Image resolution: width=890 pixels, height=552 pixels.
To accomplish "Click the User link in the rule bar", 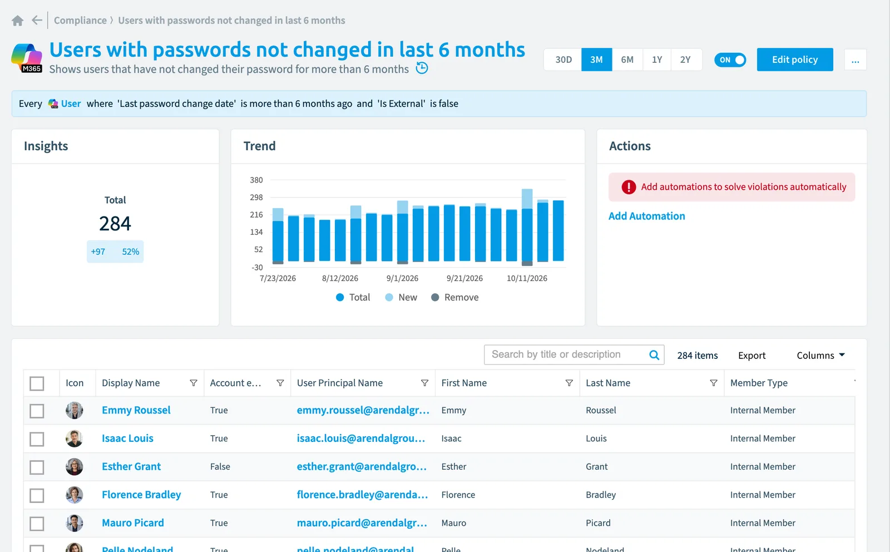I will click(x=71, y=103).
